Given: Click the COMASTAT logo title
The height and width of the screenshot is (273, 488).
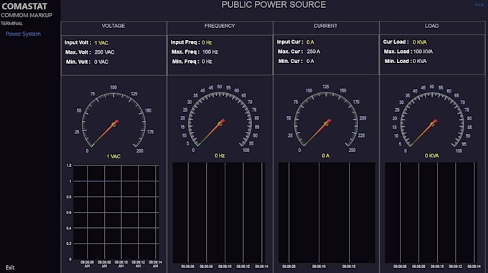Looking at the screenshot, I should (24, 6).
